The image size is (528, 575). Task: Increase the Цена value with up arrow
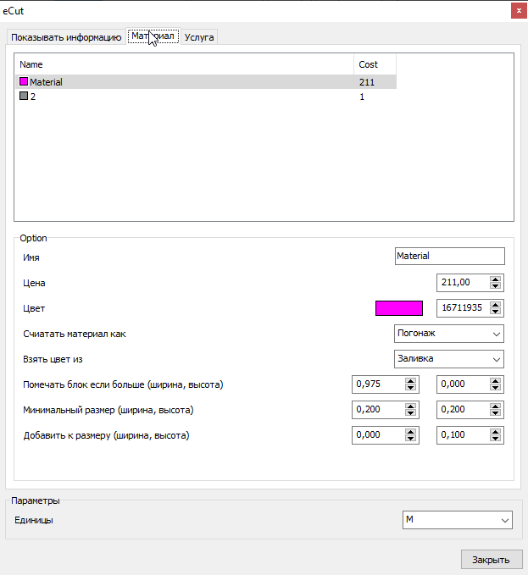[x=496, y=279]
